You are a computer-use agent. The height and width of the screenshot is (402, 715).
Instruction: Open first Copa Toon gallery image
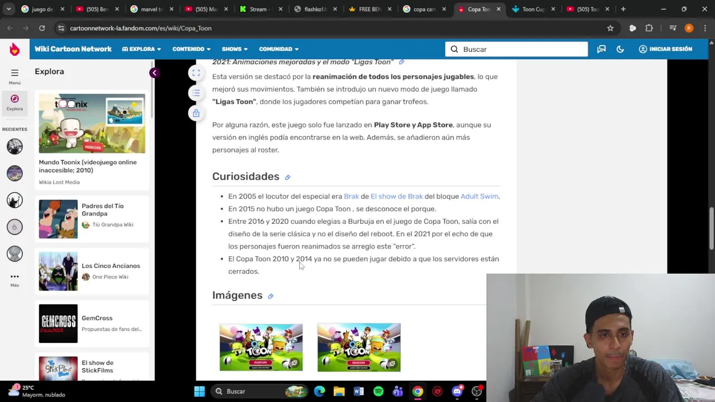tap(261, 347)
